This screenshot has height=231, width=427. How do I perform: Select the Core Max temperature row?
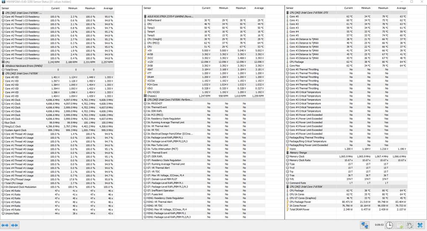pyautogui.click(x=346, y=65)
